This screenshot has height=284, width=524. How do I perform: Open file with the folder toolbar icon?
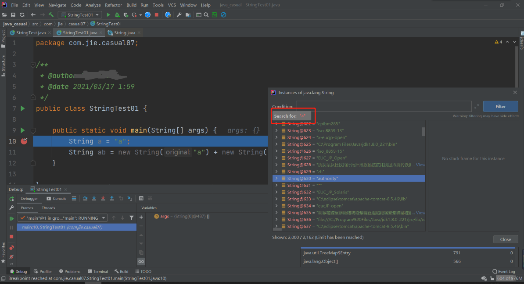coord(4,15)
